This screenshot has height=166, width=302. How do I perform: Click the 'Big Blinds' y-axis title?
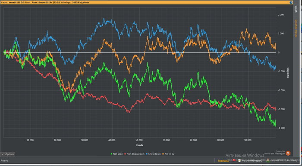tap(288, 73)
